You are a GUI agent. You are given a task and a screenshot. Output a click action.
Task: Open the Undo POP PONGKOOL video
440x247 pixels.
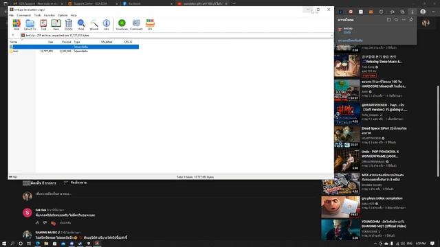click(347, 160)
